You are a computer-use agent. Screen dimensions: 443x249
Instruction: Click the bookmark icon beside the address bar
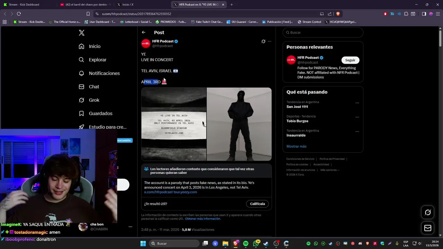tap(88, 14)
